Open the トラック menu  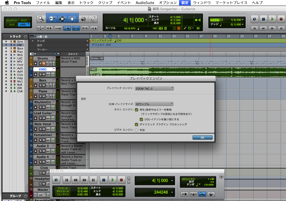coord(86,3)
